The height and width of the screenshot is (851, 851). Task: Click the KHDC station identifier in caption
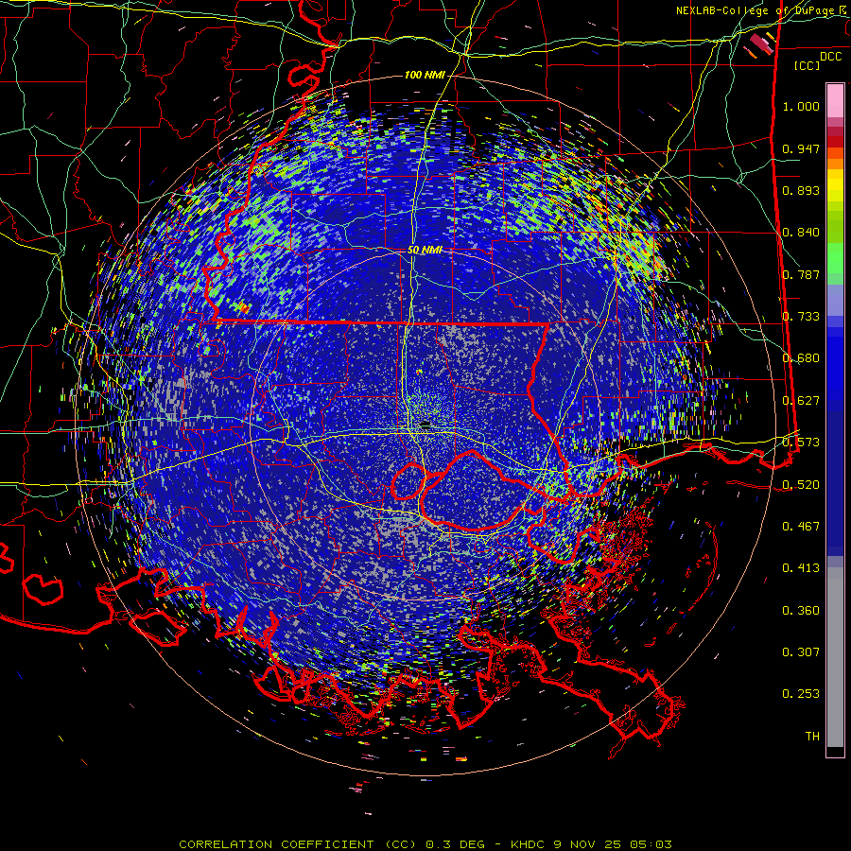pos(527,844)
